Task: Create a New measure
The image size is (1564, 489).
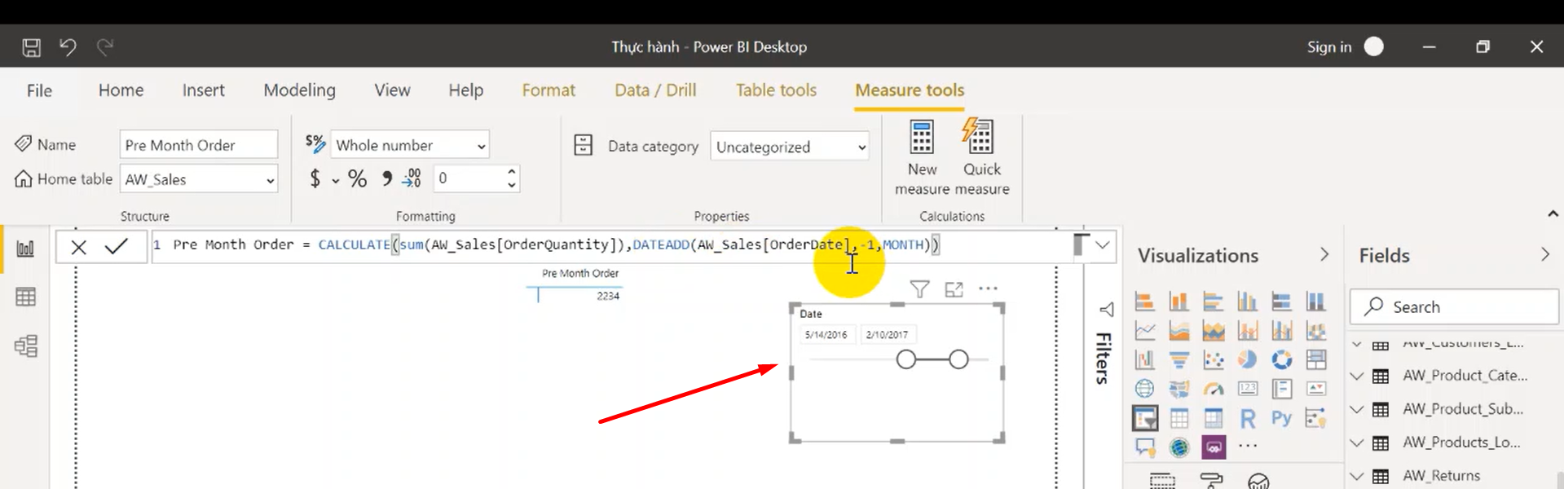Action: pos(922,157)
